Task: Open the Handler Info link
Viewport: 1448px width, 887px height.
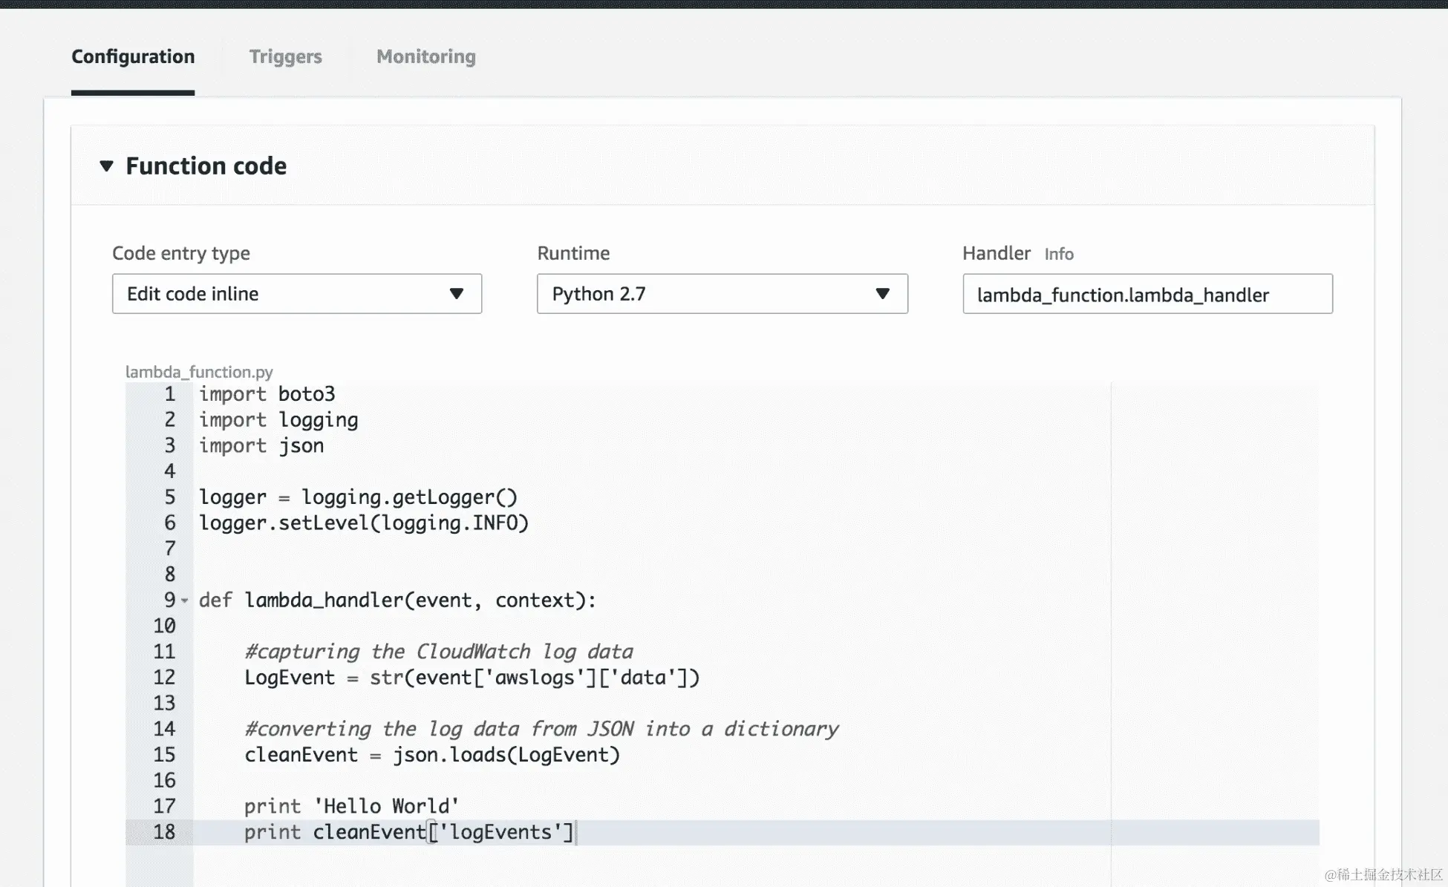Action: tap(1058, 254)
